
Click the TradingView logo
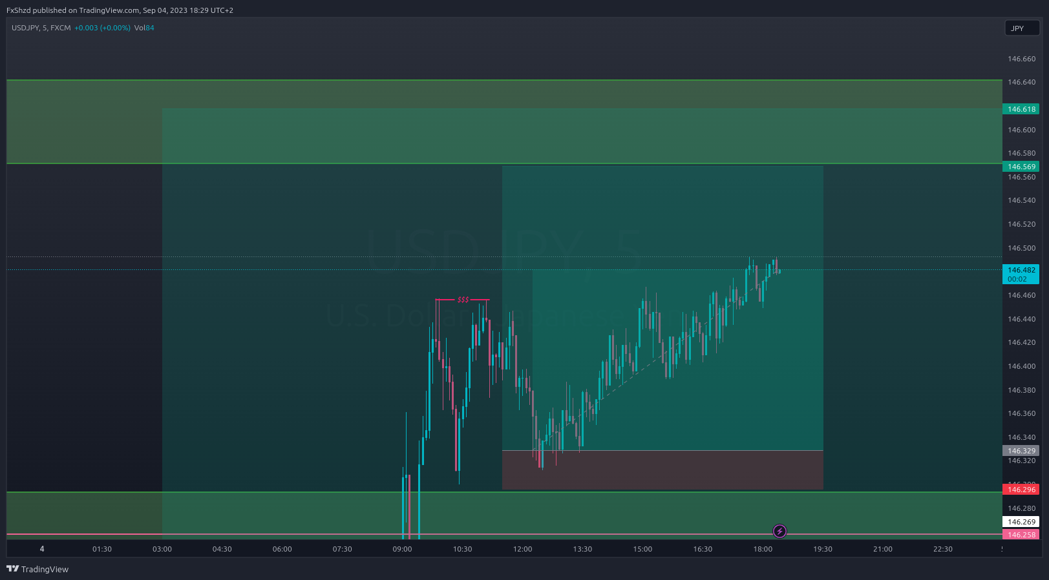(x=37, y=569)
